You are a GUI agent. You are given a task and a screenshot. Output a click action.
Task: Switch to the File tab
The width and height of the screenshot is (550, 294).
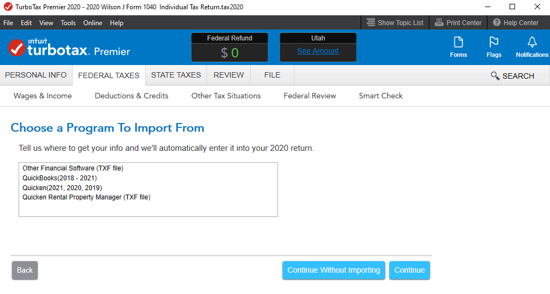pyautogui.click(x=272, y=75)
